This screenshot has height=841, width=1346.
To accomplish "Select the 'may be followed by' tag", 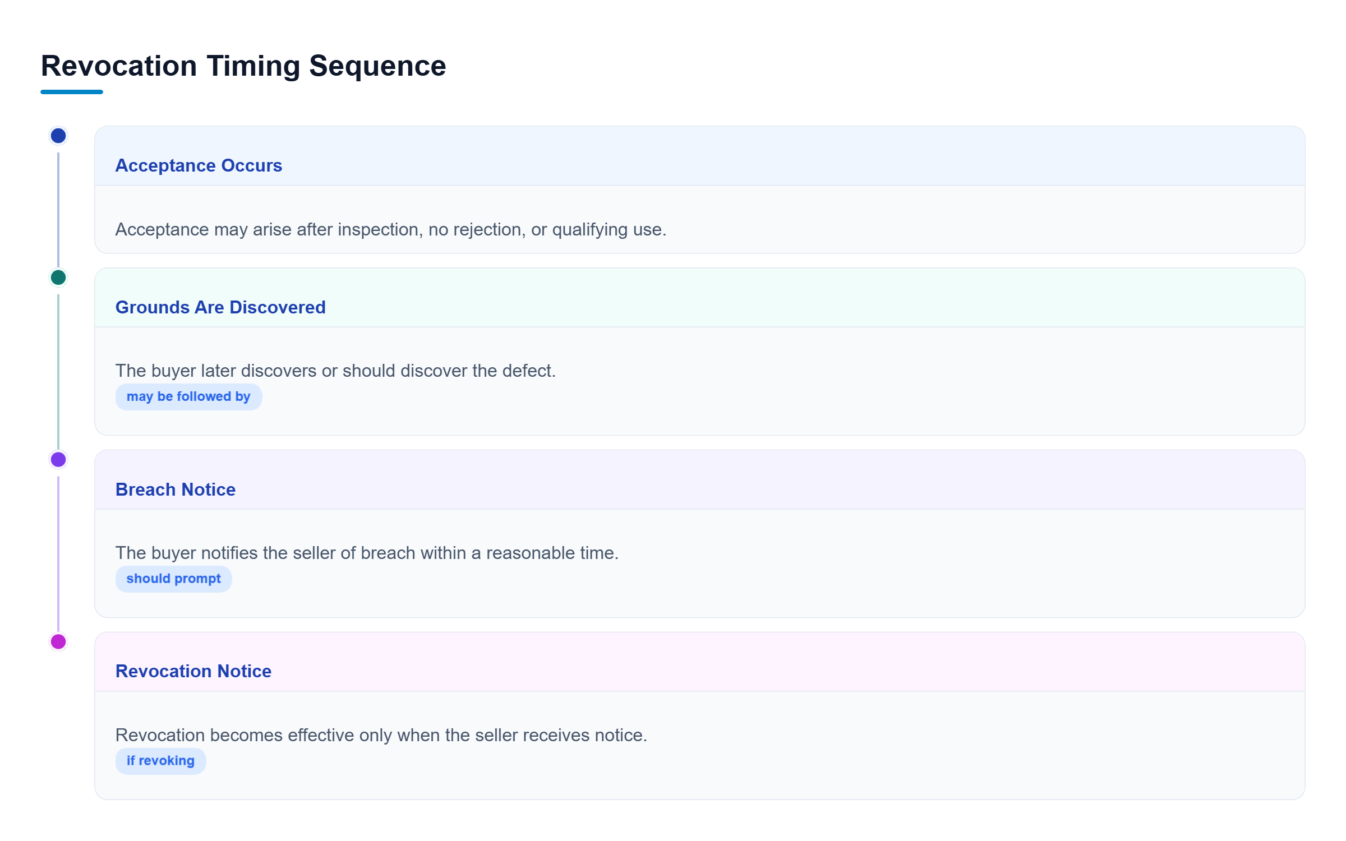I will (188, 397).
